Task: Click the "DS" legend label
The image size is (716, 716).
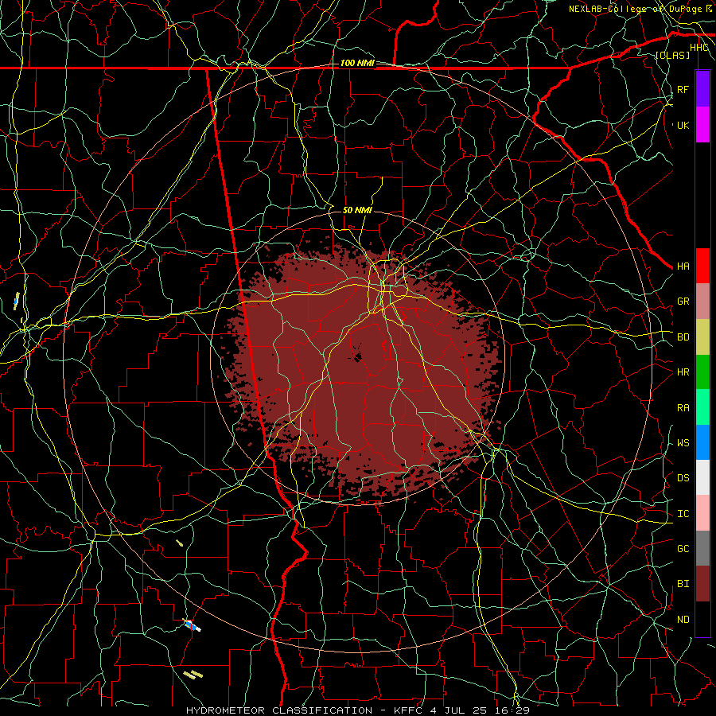Action: pyautogui.click(x=683, y=477)
